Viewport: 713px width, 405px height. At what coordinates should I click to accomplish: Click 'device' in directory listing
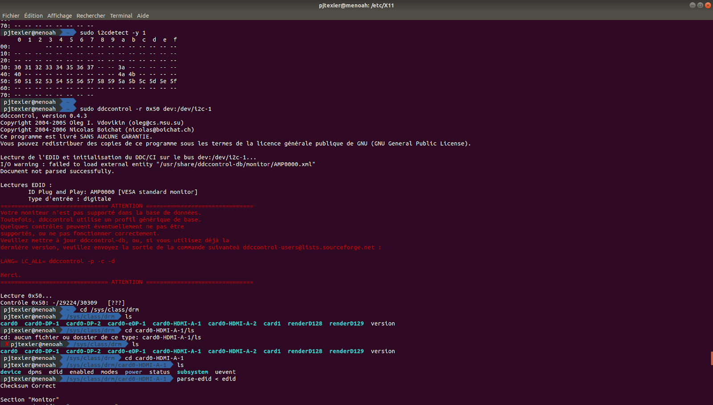[x=11, y=372]
